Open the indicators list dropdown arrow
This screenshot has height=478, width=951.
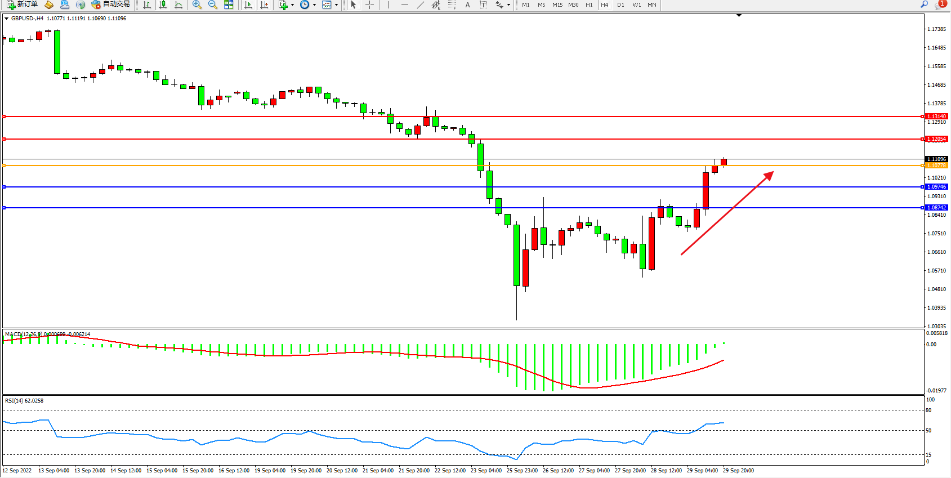[292, 5]
